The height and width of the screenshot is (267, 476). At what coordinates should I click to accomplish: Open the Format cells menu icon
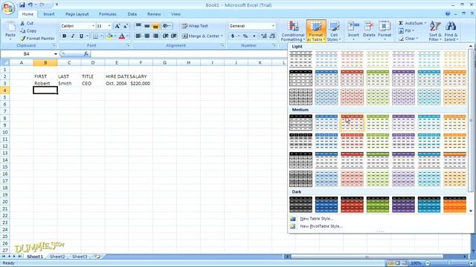pyautogui.click(x=385, y=26)
